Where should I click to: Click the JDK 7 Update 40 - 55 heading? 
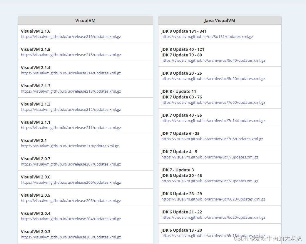pos(181,115)
